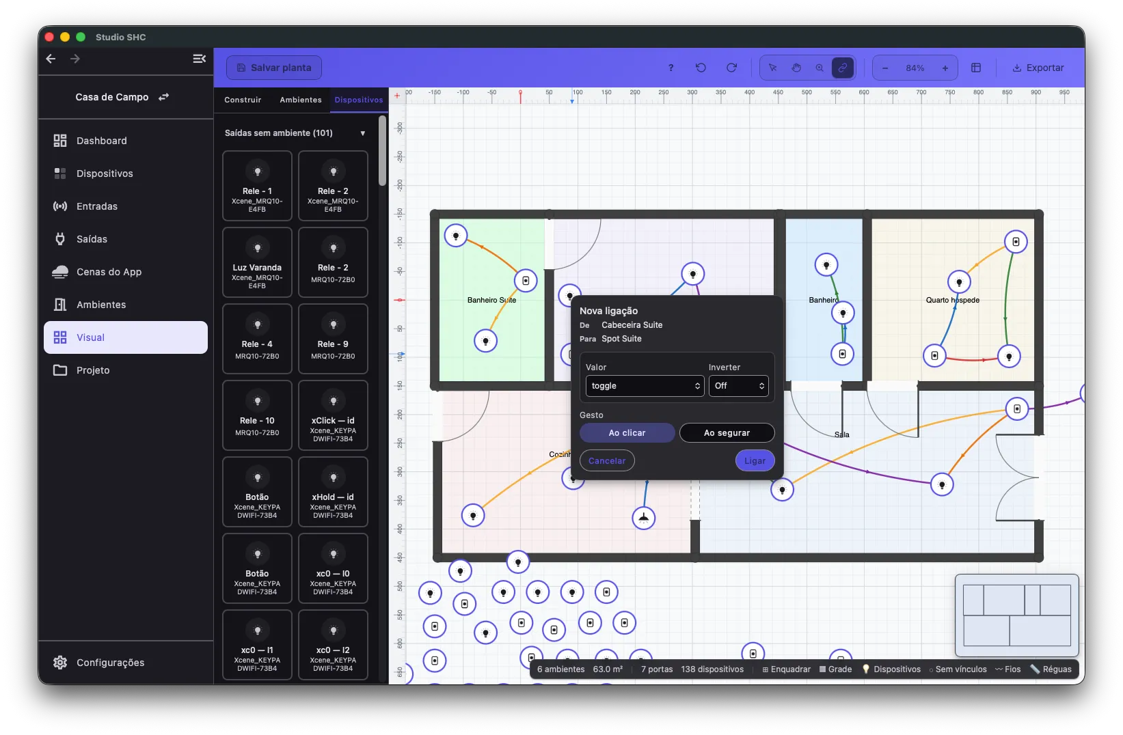
Task: Open the help question mark icon
Action: pos(671,68)
